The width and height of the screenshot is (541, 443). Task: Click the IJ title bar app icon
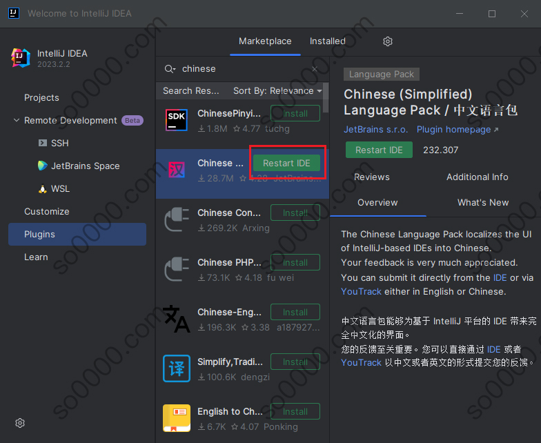coord(14,14)
